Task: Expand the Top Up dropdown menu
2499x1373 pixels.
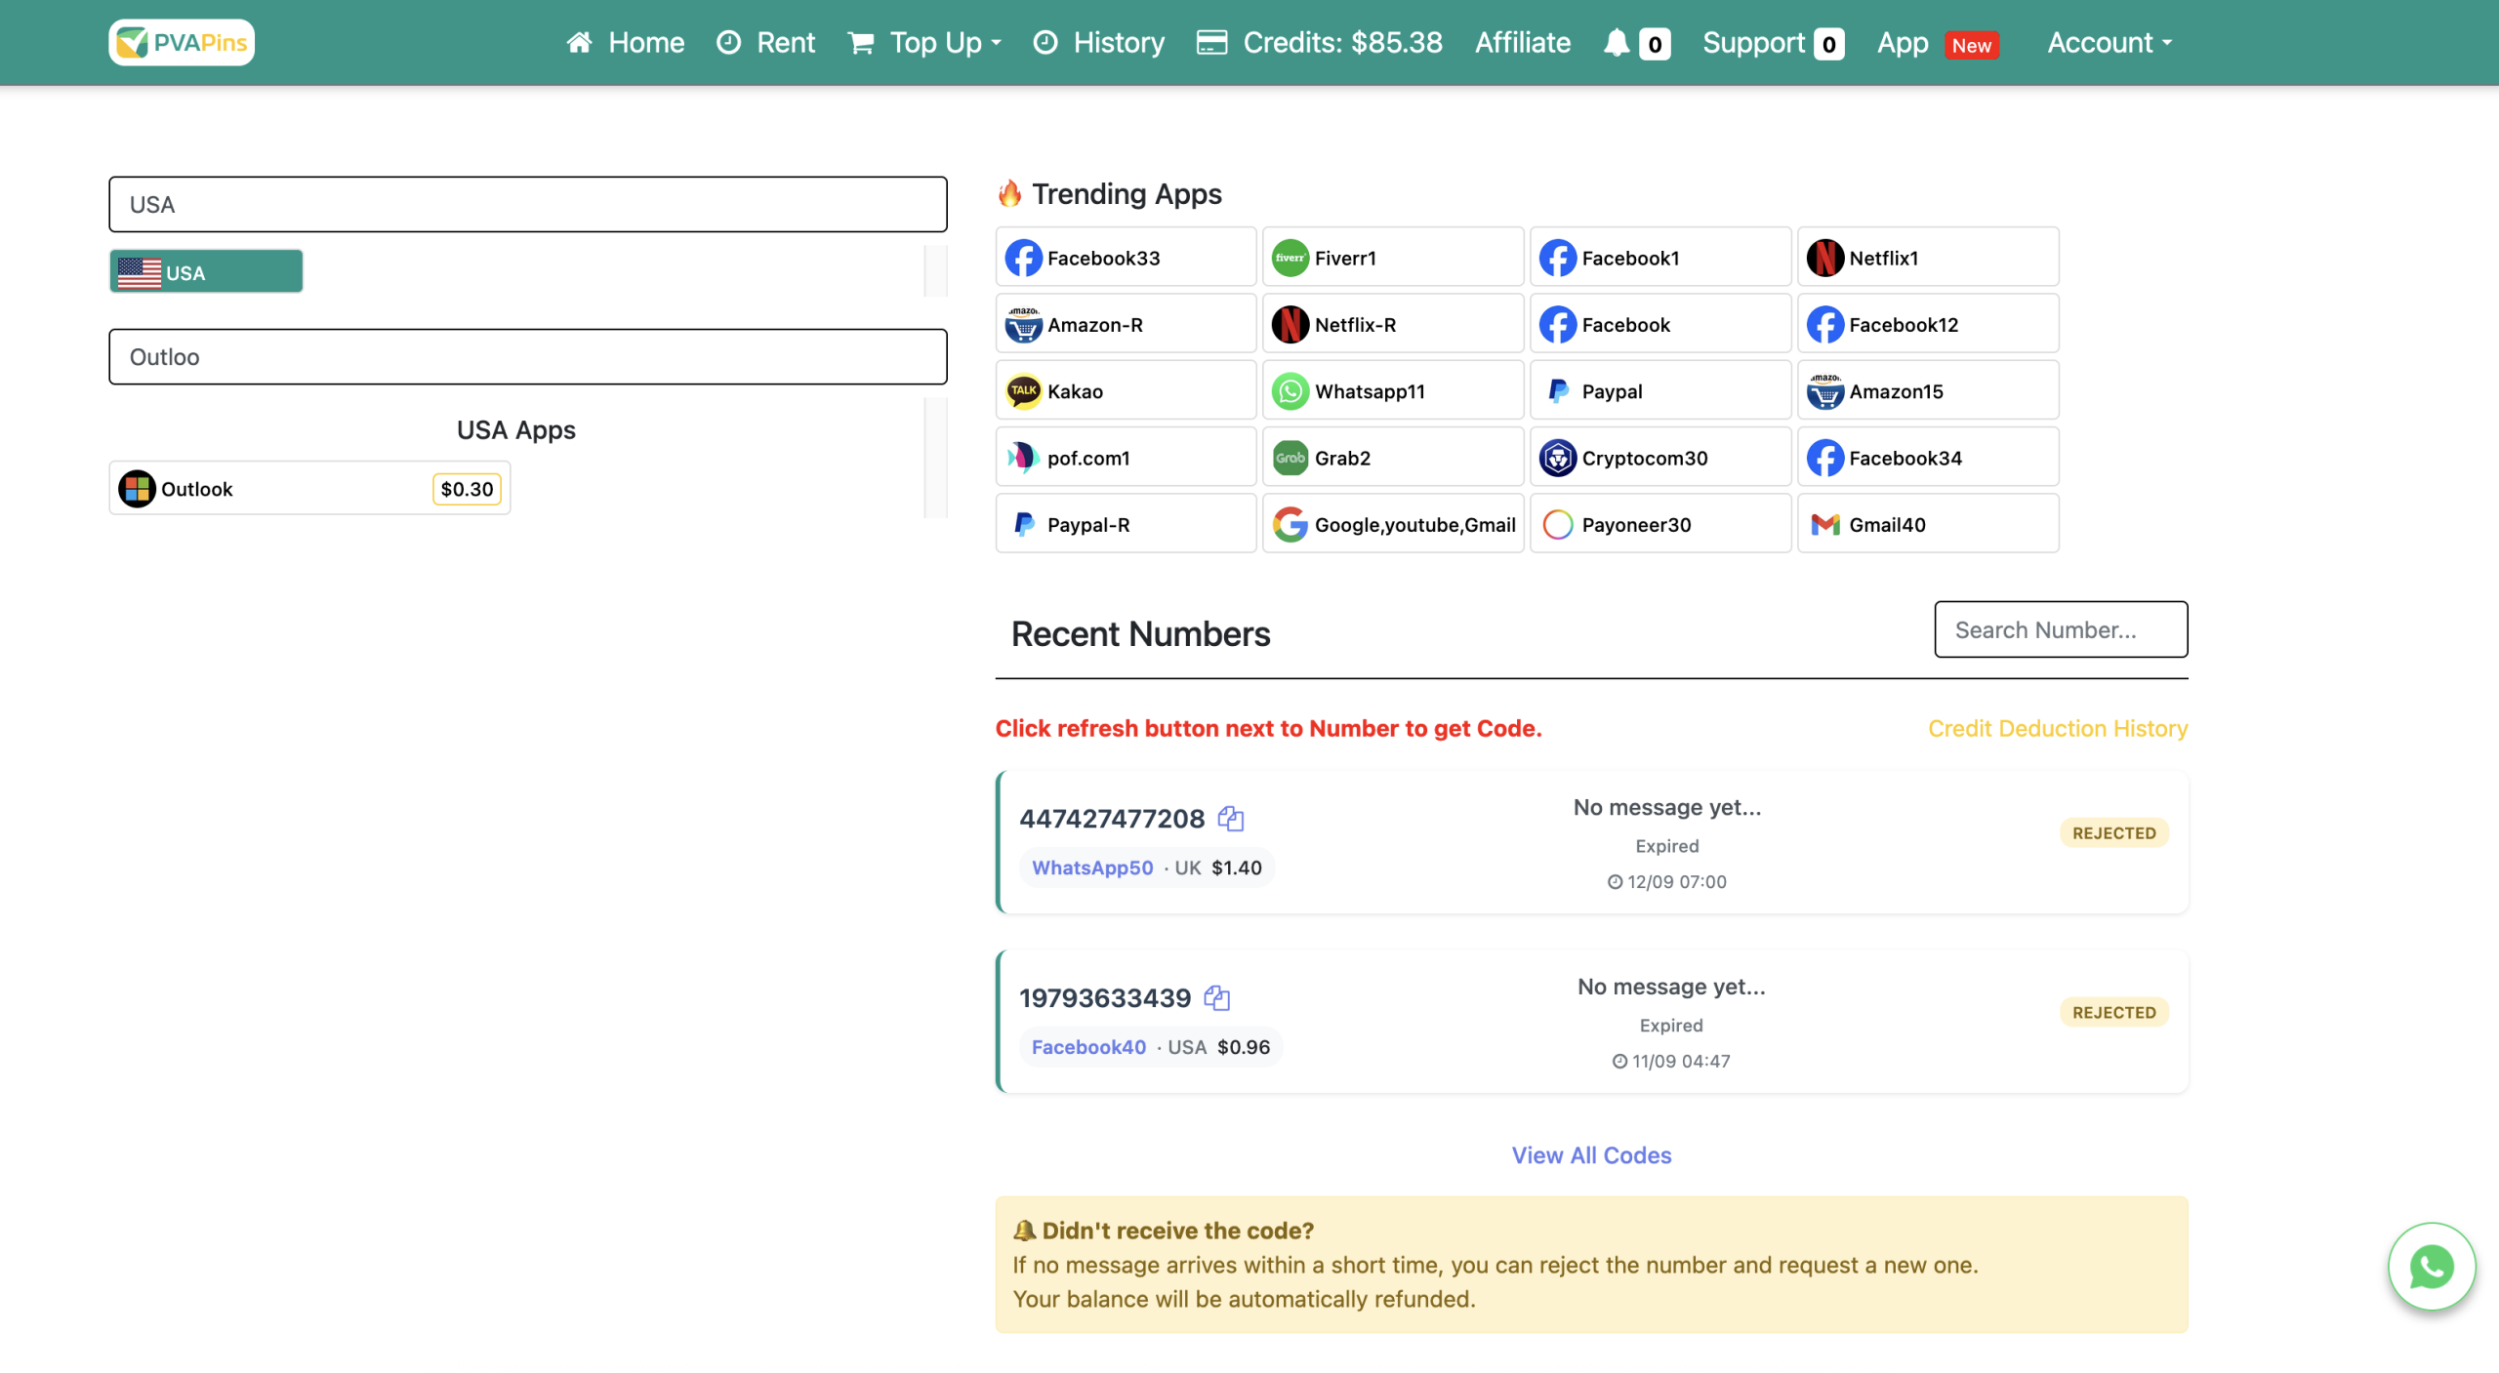Action: point(924,42)
